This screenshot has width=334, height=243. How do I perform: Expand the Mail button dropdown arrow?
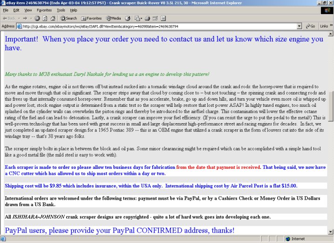click(141, 18)
